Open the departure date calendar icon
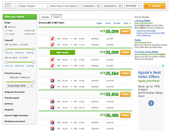 (x=98, y=6)
